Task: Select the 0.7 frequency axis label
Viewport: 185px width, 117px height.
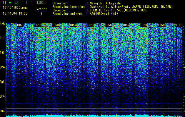Action: click(2, 97)
